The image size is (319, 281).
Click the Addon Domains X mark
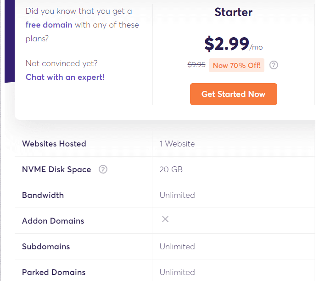pos(165,219)
